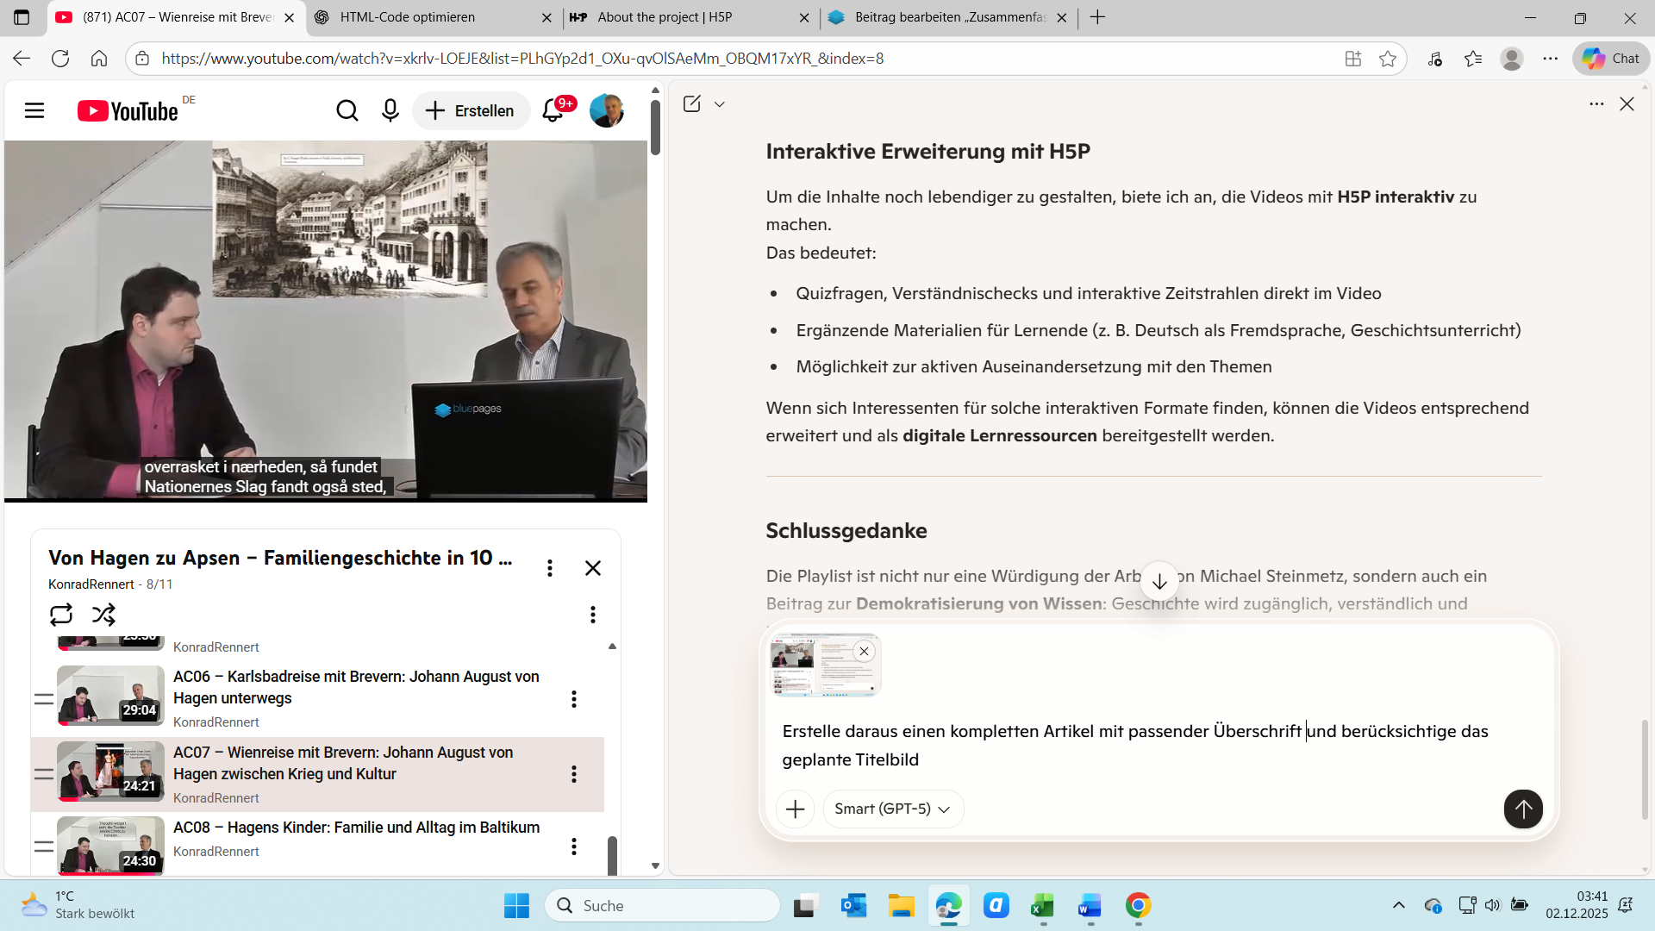Viewport: 1655px width, 931px height.
Task: Click the plus attachment button in Copilot
Action: click(795, 809)
